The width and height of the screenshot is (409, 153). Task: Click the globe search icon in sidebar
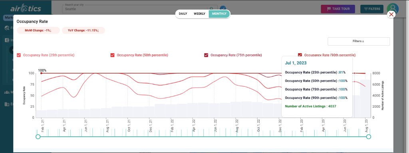pos(7,28)
